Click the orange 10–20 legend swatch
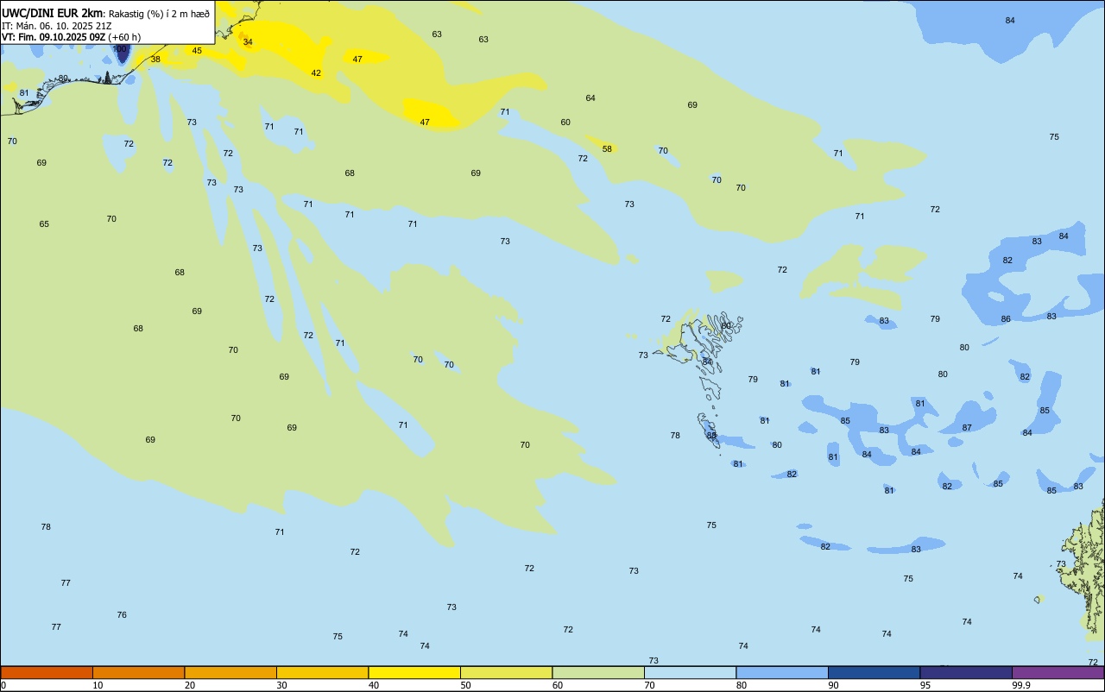 138,672
